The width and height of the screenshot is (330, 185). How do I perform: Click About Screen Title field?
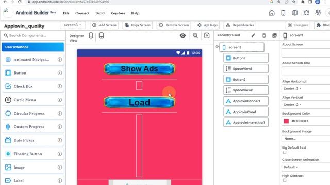306,71
